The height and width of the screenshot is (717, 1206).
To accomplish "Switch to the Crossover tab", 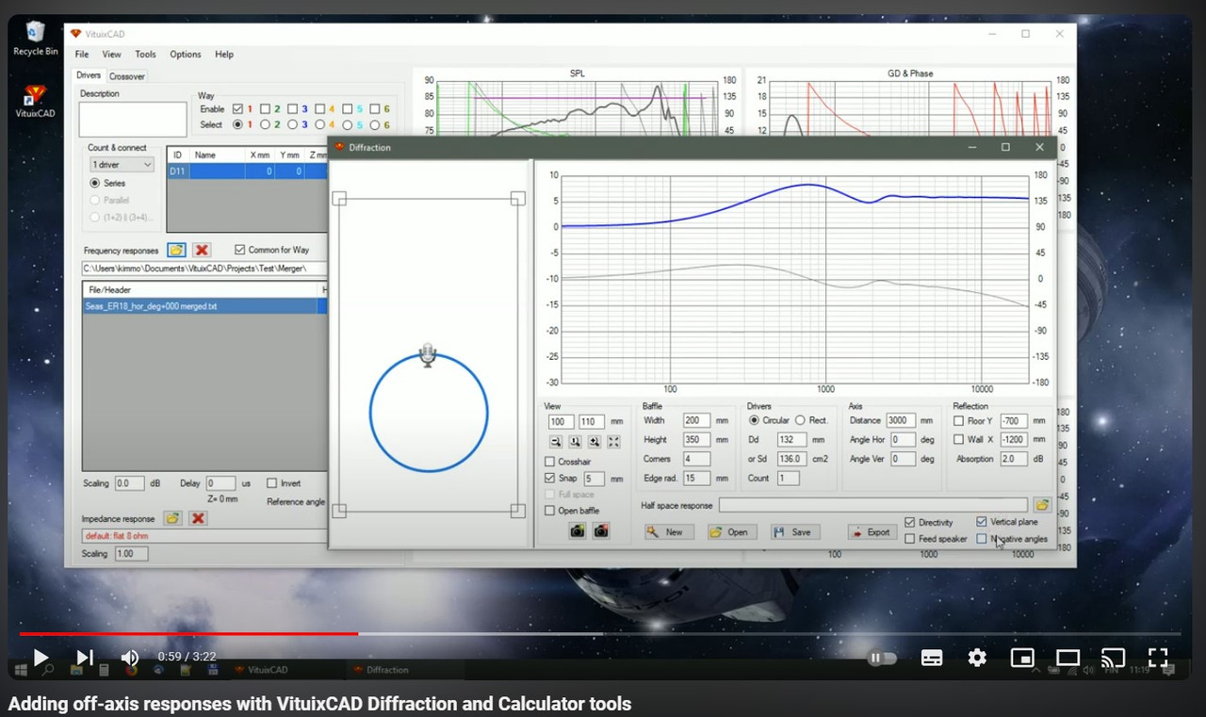I will coord(127,76).
